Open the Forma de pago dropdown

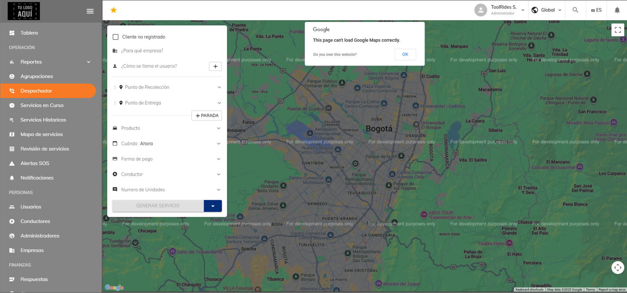click(x=167, y=159)
